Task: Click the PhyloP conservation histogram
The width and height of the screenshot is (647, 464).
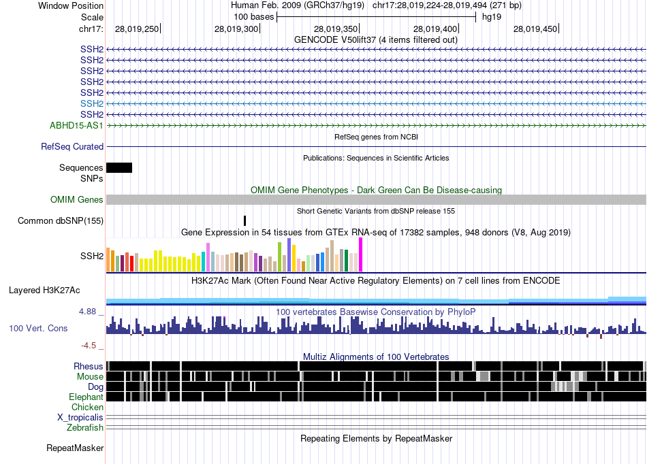Action: pyautogui.click(x=377, y=327)
